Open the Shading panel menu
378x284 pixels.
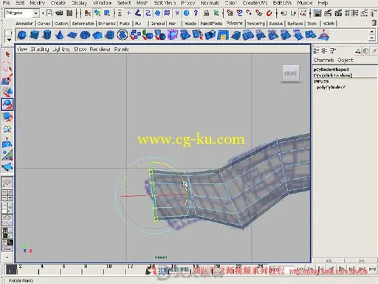pos(40,50)
